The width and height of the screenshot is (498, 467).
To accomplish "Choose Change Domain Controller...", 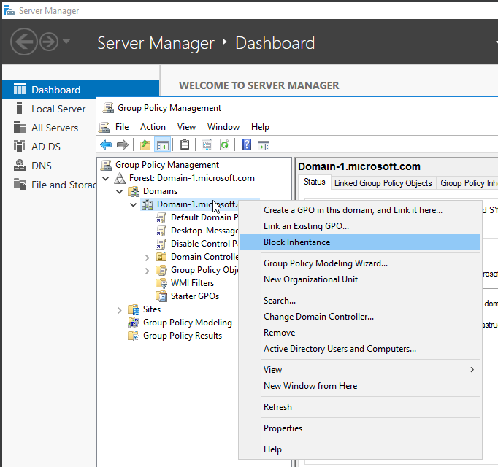I will tap(360, 317).
